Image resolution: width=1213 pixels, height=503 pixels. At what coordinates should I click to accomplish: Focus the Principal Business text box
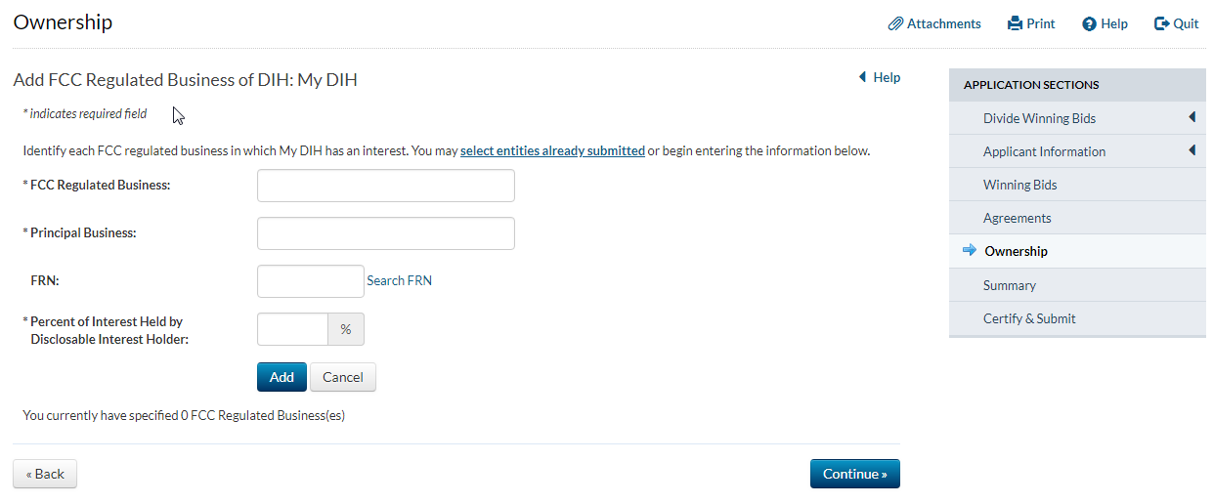pos(385,233)
